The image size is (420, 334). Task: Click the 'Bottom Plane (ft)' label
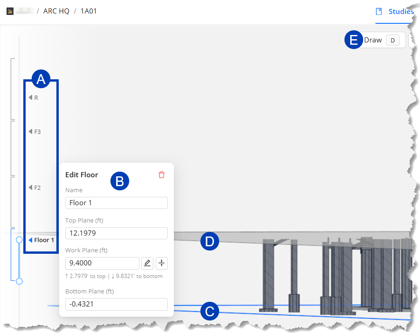(90, 292)
